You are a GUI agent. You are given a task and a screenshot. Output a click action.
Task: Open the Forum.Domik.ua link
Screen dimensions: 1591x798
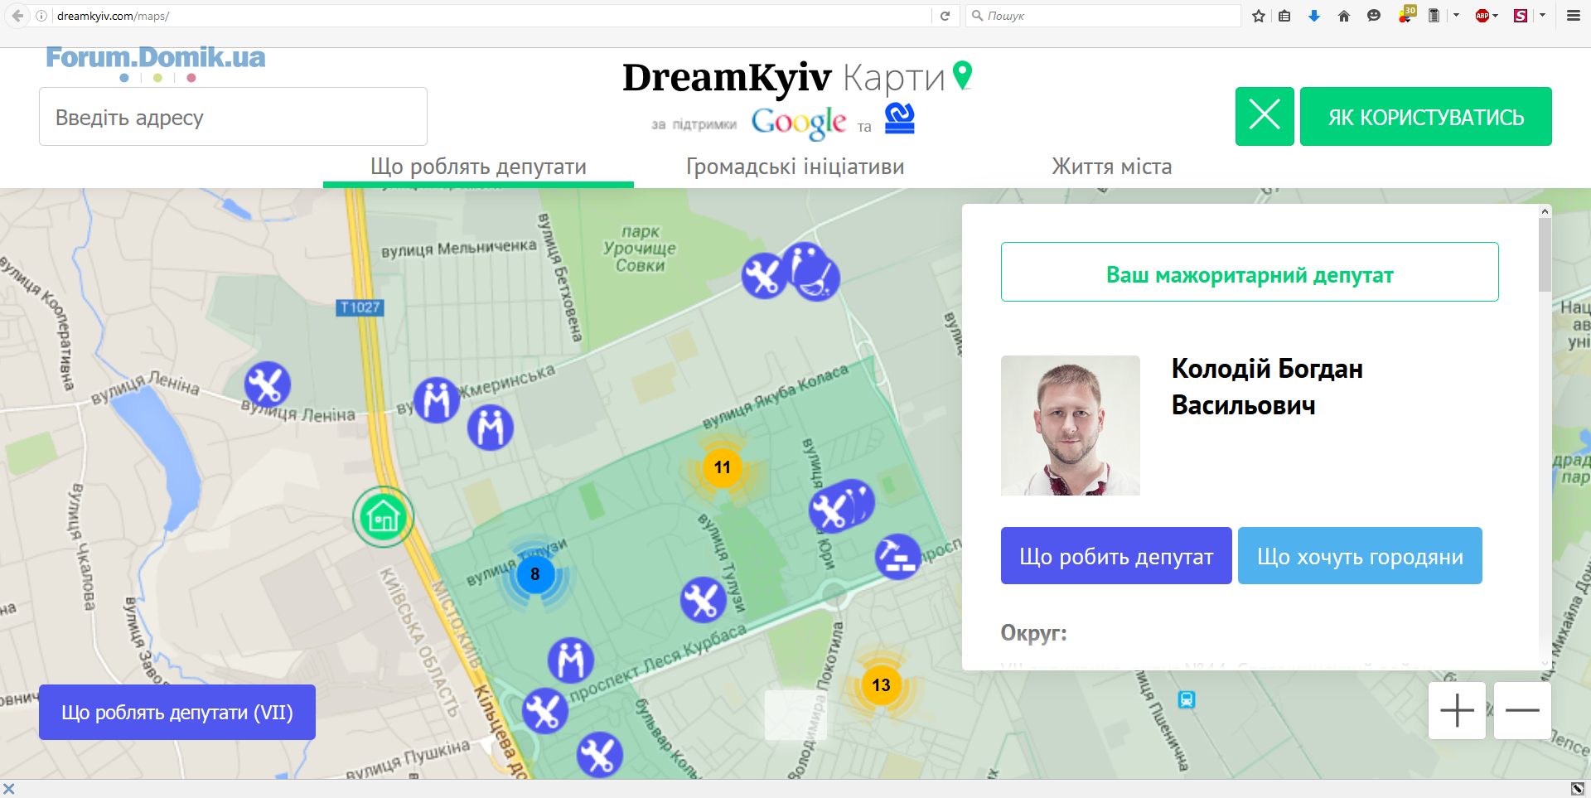pyautogui.click(x=156, y=57)
